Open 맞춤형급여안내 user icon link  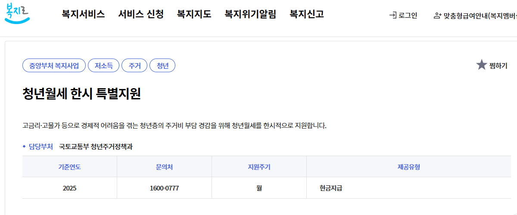[438, 15]
